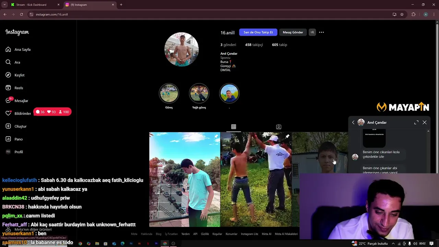Select the posts grid tab
439x247 pixels.
click(234, 127)
